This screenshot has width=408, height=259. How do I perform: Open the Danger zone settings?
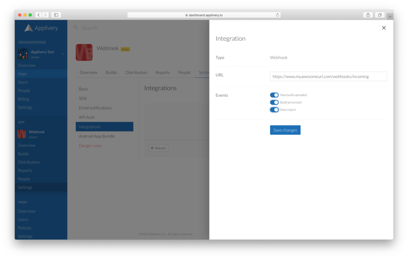(x=104, y=146)
